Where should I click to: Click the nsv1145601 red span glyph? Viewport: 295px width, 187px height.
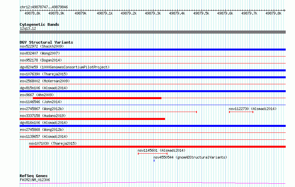(152, 154)
